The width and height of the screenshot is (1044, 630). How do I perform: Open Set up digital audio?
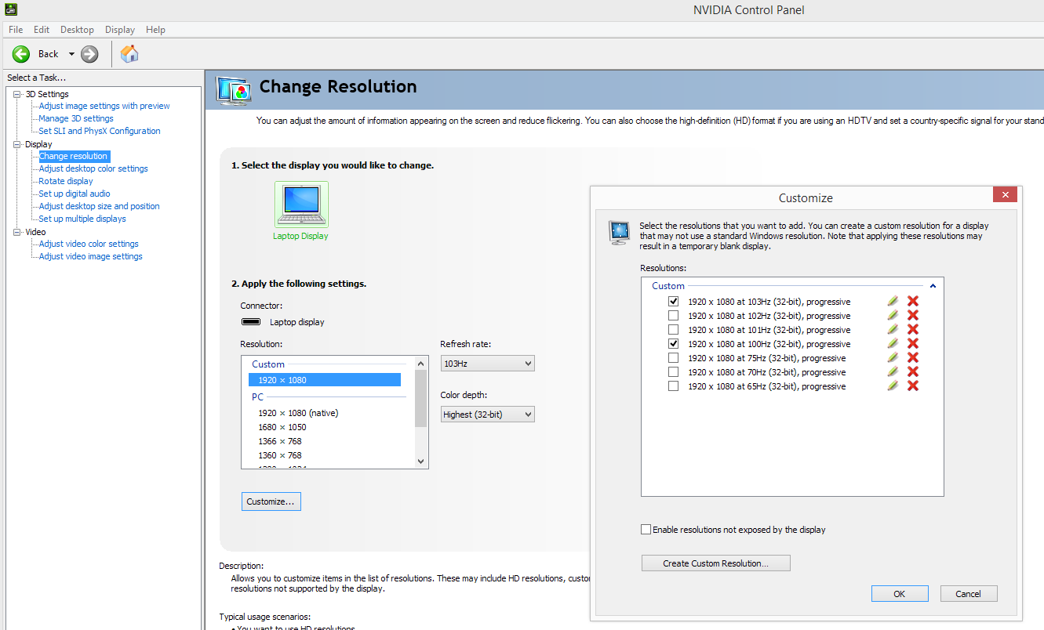point(75,194)
